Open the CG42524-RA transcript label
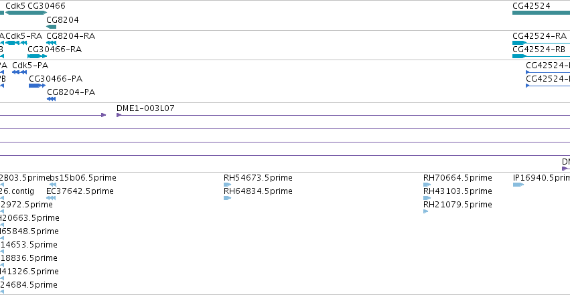Viewport: 570px width, 295px height. pos(539,36)
